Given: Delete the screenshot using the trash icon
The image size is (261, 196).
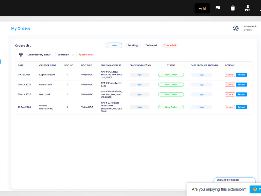Looking at the screenshot, I should [x=233, y=8].
